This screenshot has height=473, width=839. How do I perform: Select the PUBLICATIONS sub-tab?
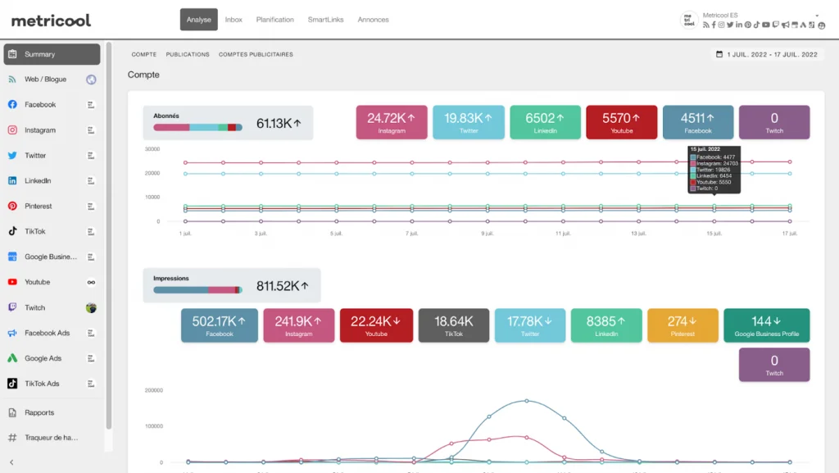pos(188,54)
